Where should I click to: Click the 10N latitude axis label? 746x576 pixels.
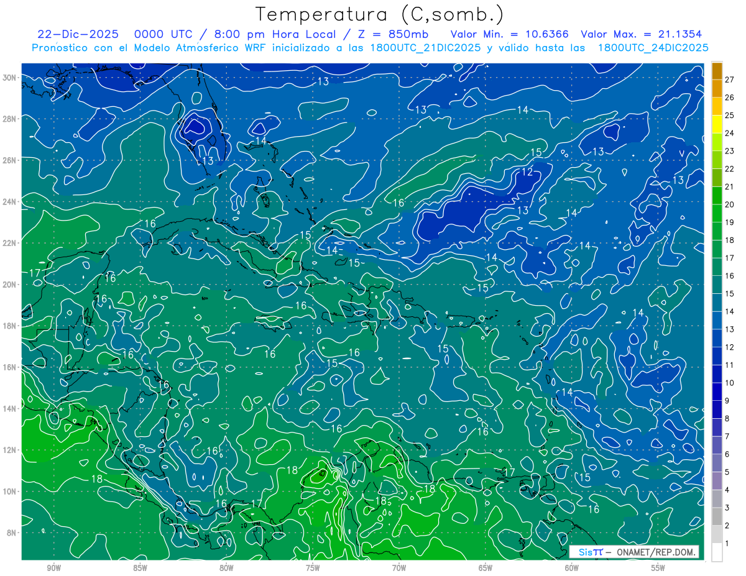(x=9, y=491)
